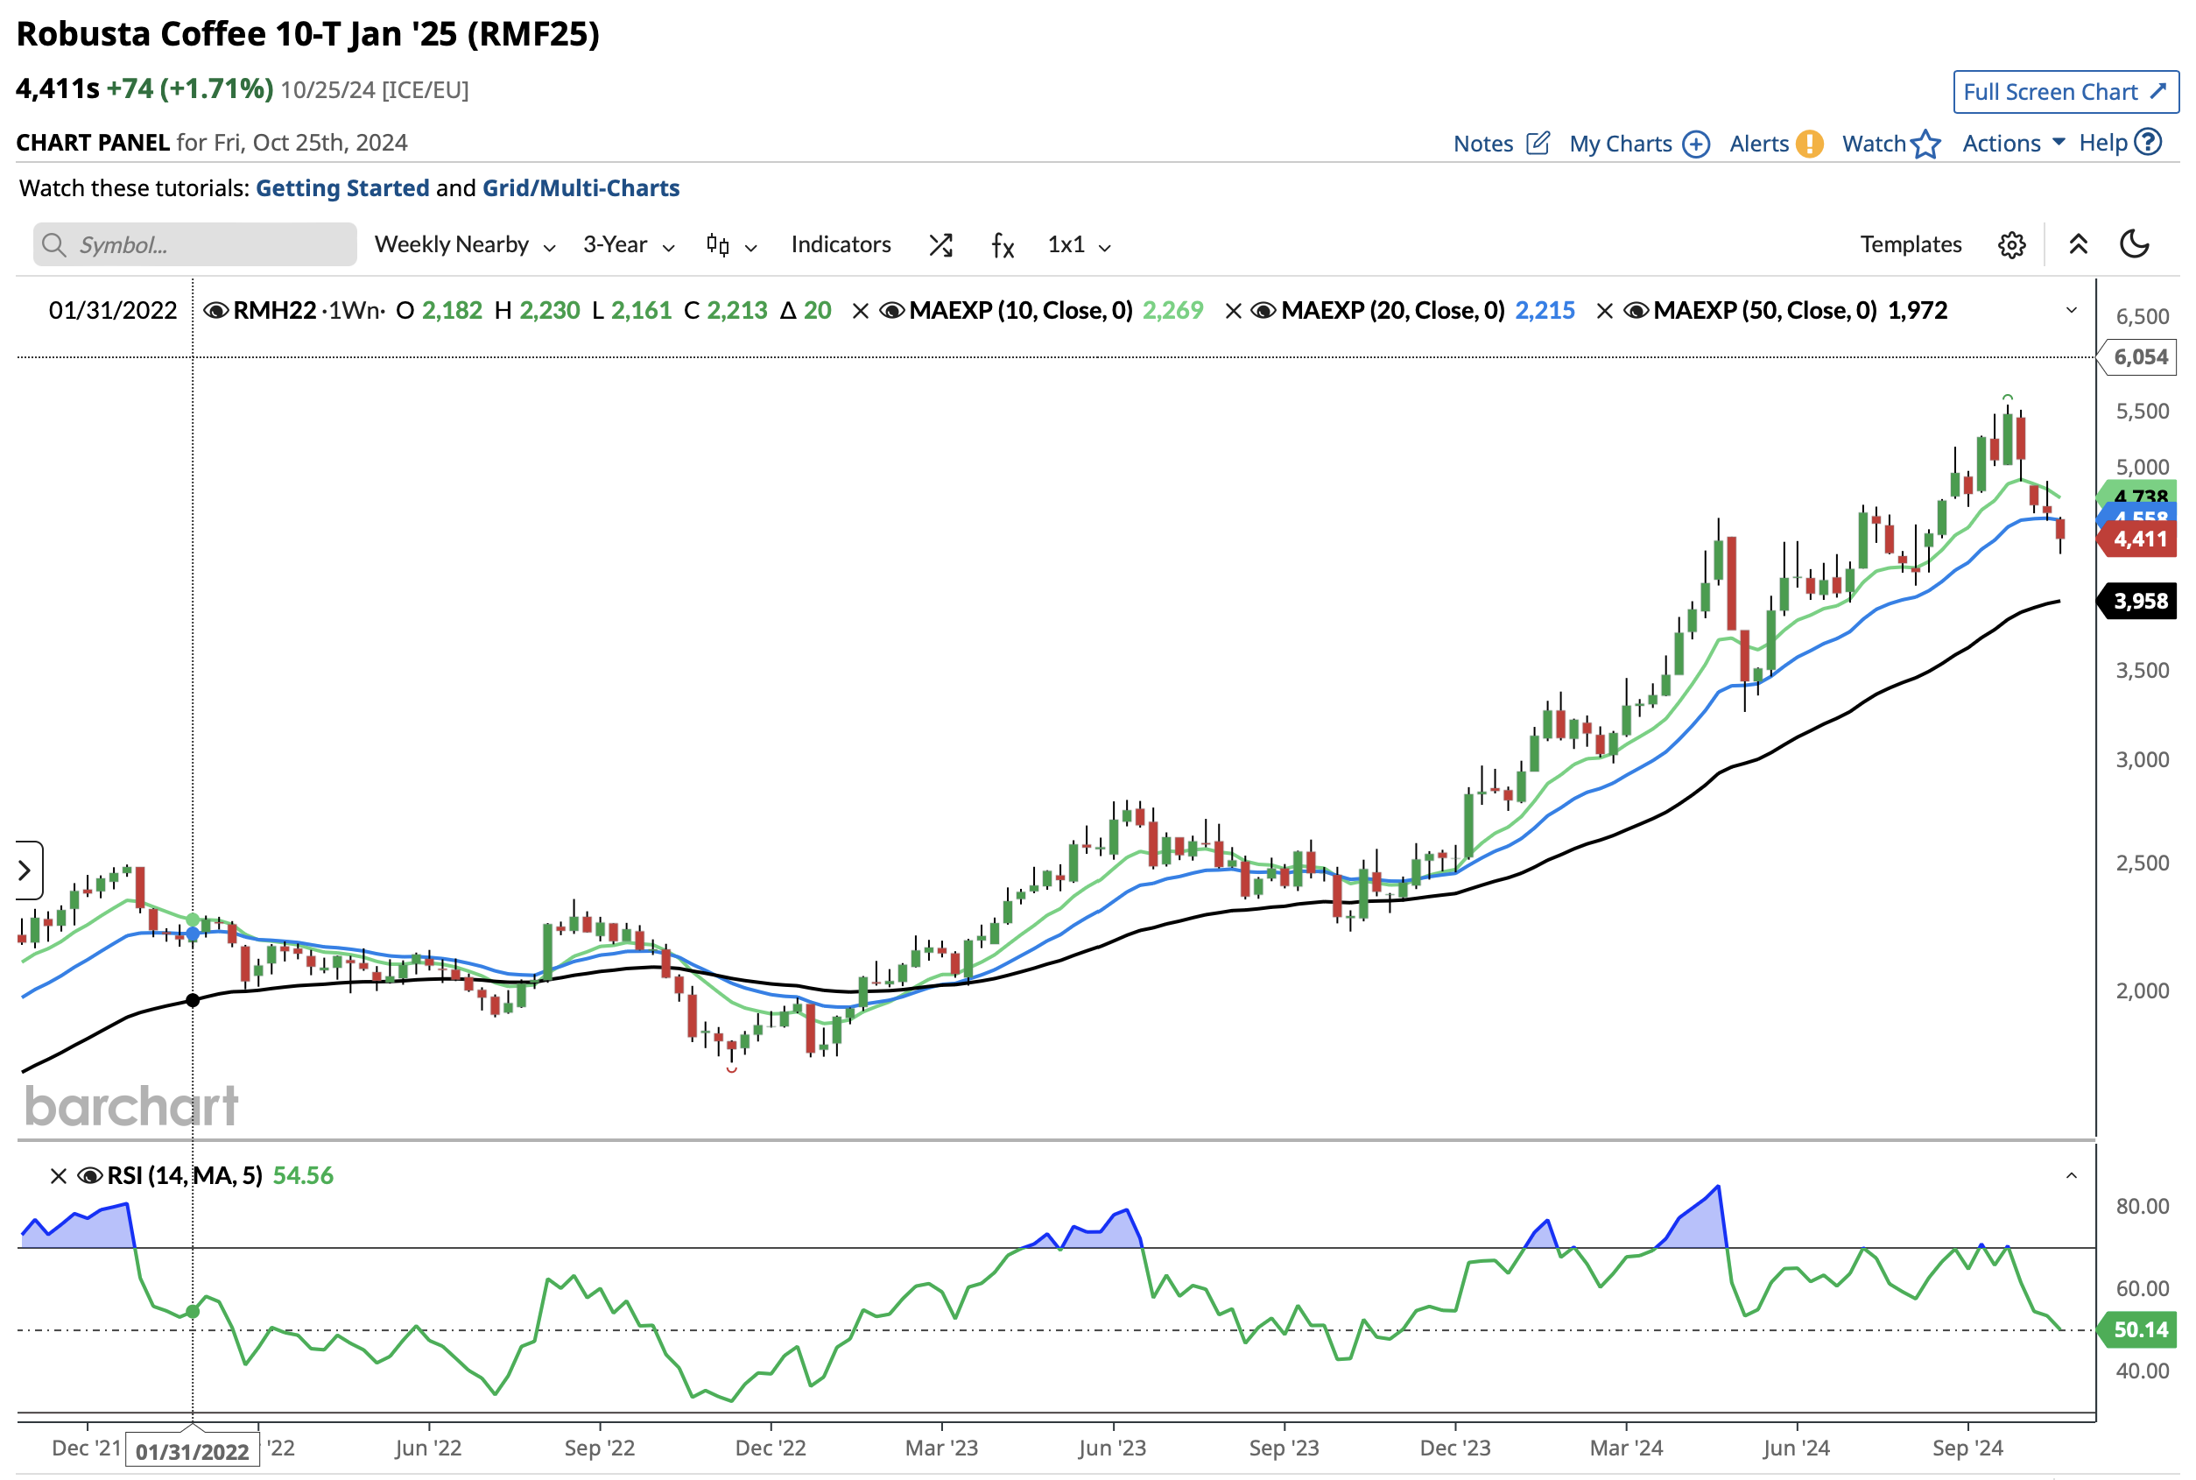Screen dimensions: 2196x1480
Task: Remove the RSI indicator
Action: click(x=59, y=1176)
